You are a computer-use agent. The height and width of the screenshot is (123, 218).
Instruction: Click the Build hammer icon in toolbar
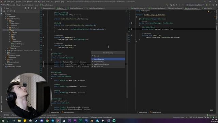click(167, 5)
